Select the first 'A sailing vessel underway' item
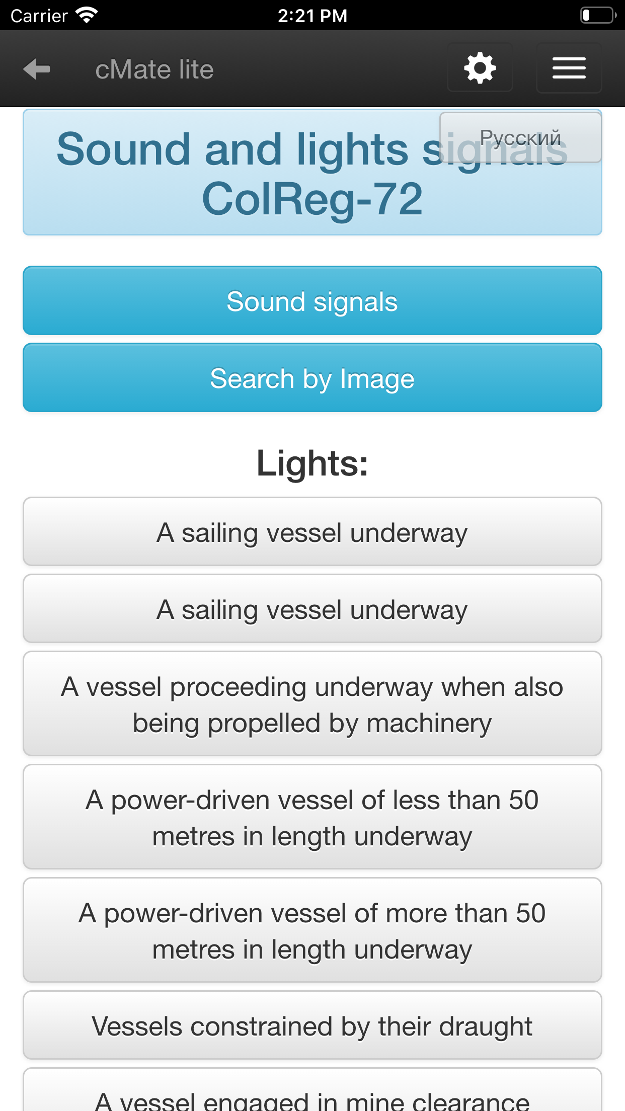The image size is (625, 1111). (x=312, y=532)
